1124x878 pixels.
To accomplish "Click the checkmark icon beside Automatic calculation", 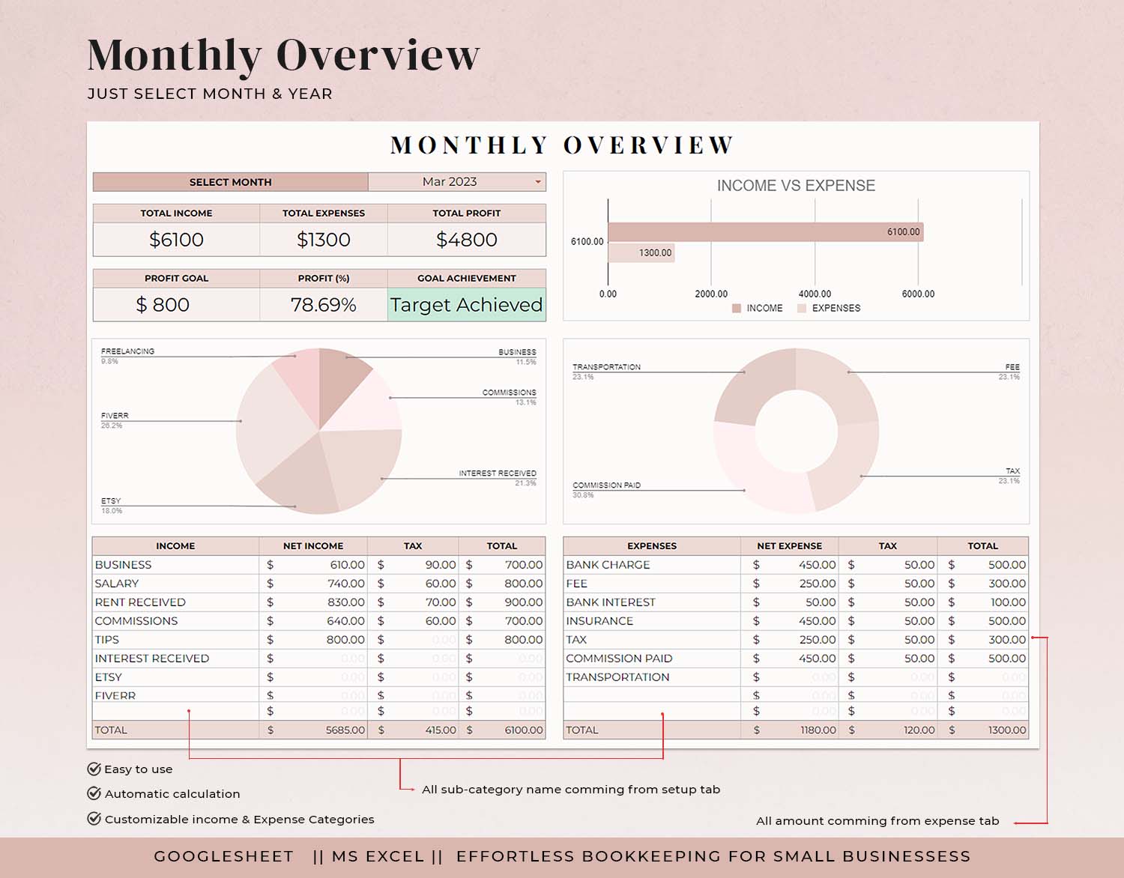I will pyautogui.click(x=94, y=793).
